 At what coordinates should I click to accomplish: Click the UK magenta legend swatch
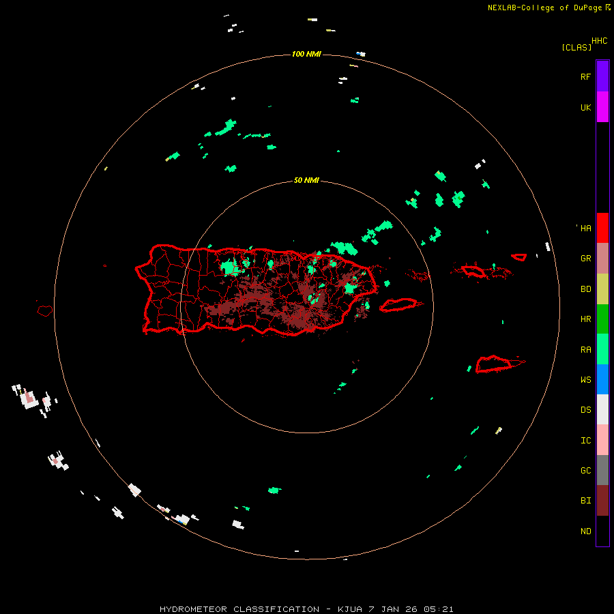pyautogui.click(x=602, y=107)
